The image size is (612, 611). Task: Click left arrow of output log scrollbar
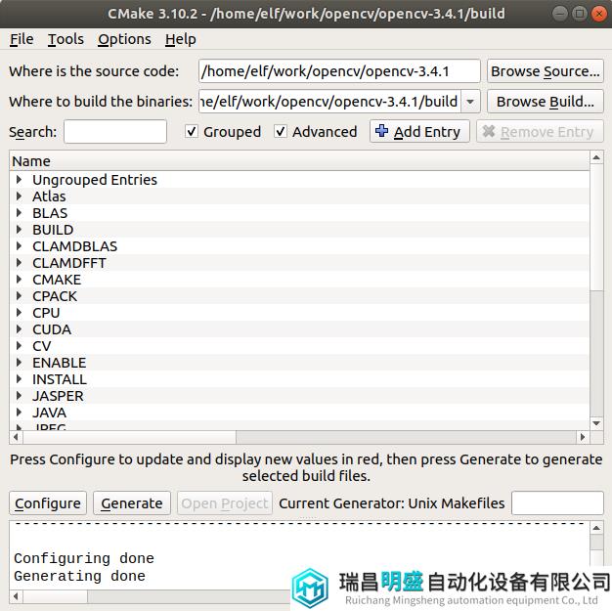(16, 596)
